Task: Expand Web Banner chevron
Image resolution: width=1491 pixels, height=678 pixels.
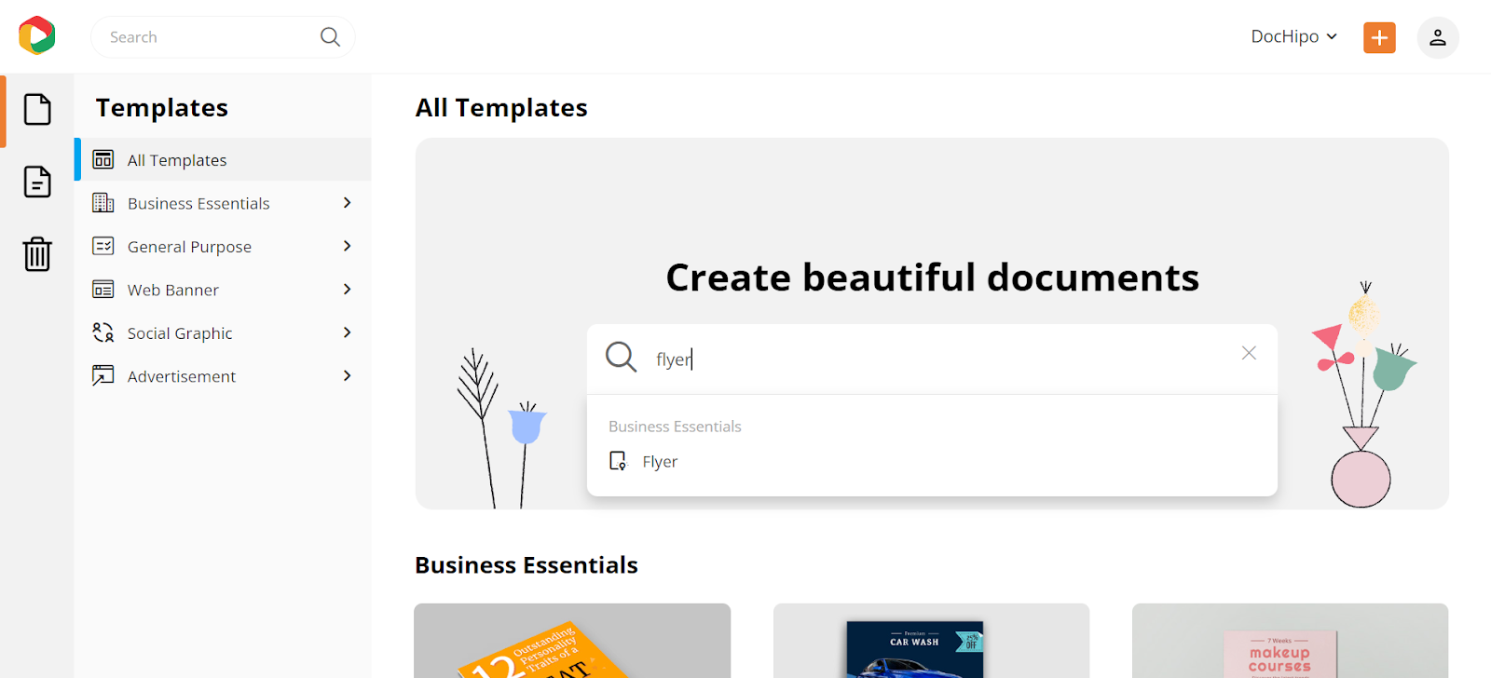Action: (347, 290)
